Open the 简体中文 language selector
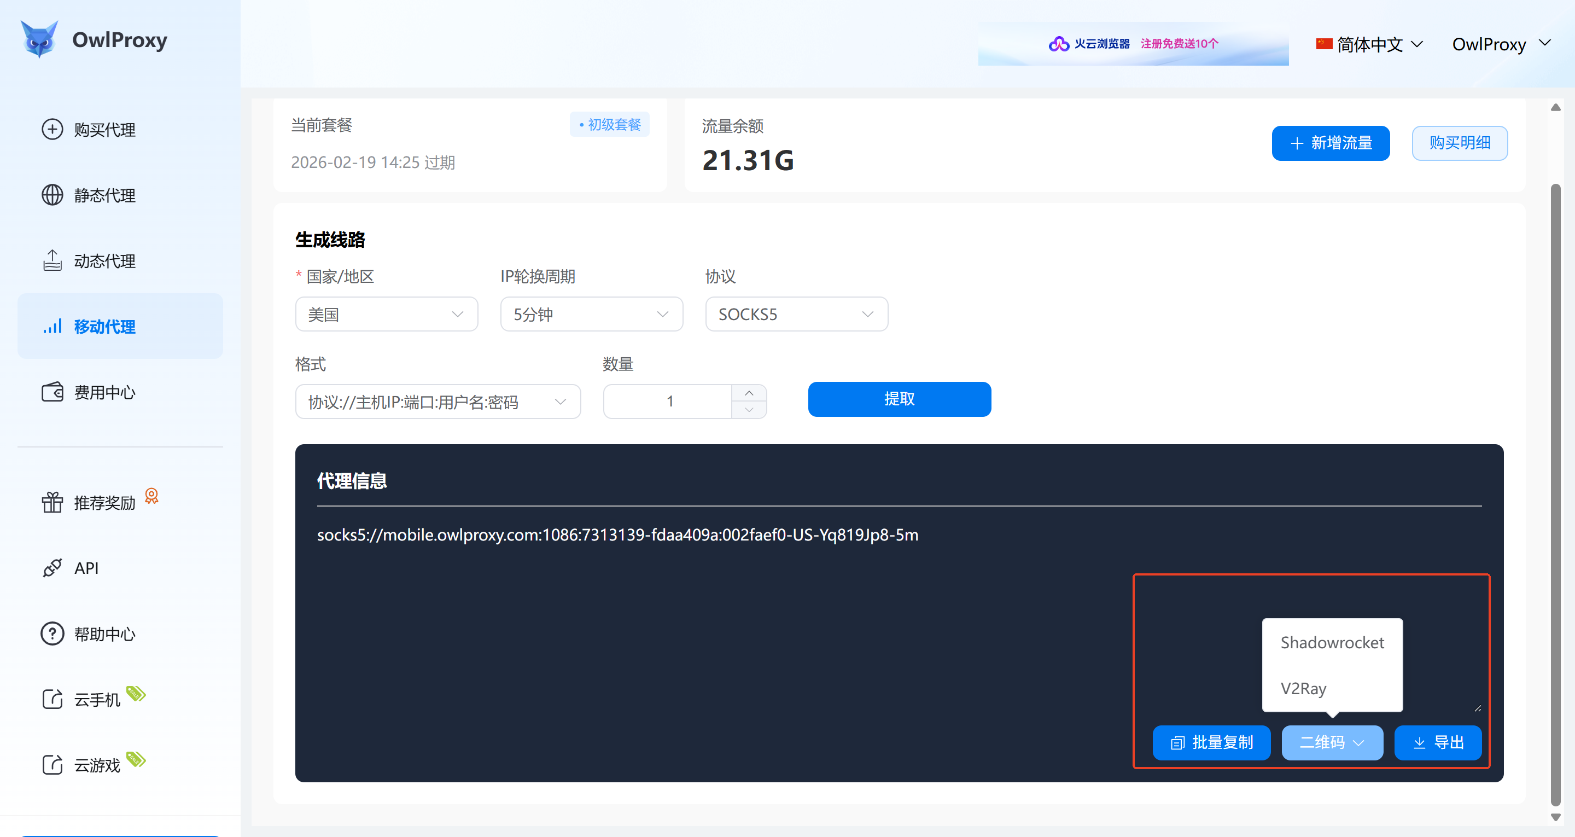The width and height of the screenshot is (1575, 837). coord(1369,44)
